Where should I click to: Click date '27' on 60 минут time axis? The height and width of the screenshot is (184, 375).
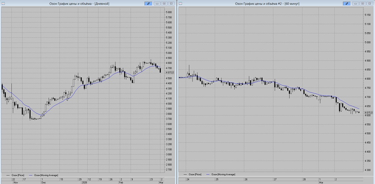pyautogui.click(x=275, y=179)
